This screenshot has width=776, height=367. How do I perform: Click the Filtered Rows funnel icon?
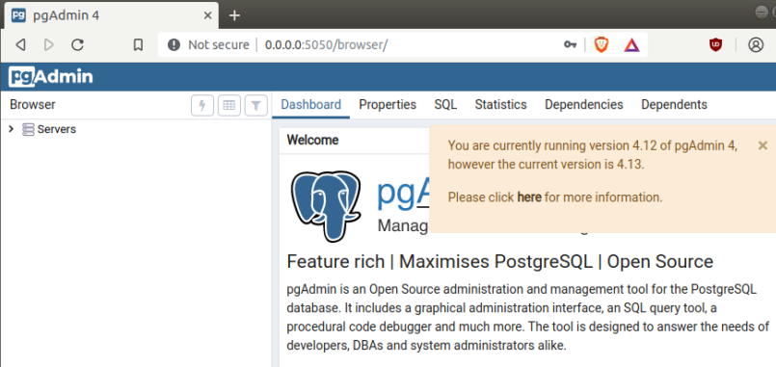(255, 105)
